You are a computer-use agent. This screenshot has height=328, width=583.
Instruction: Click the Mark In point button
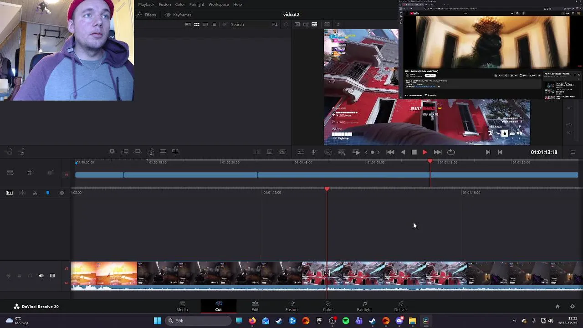coord(488,152)
